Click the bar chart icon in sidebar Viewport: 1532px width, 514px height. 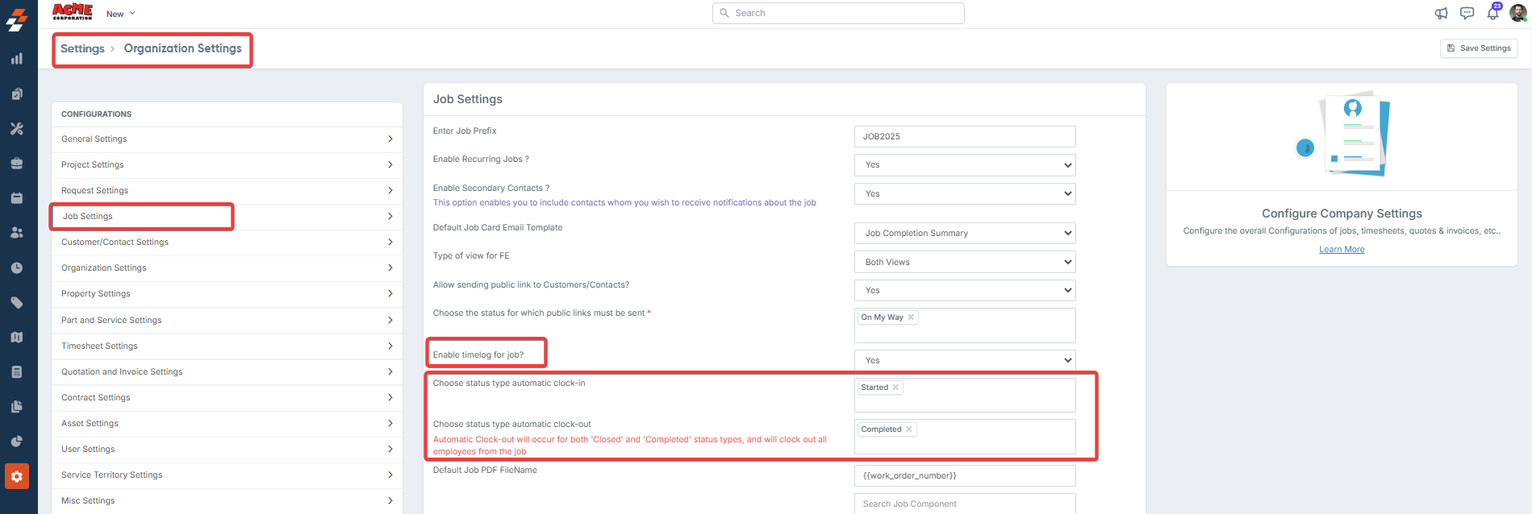click(x=17, y=59)
